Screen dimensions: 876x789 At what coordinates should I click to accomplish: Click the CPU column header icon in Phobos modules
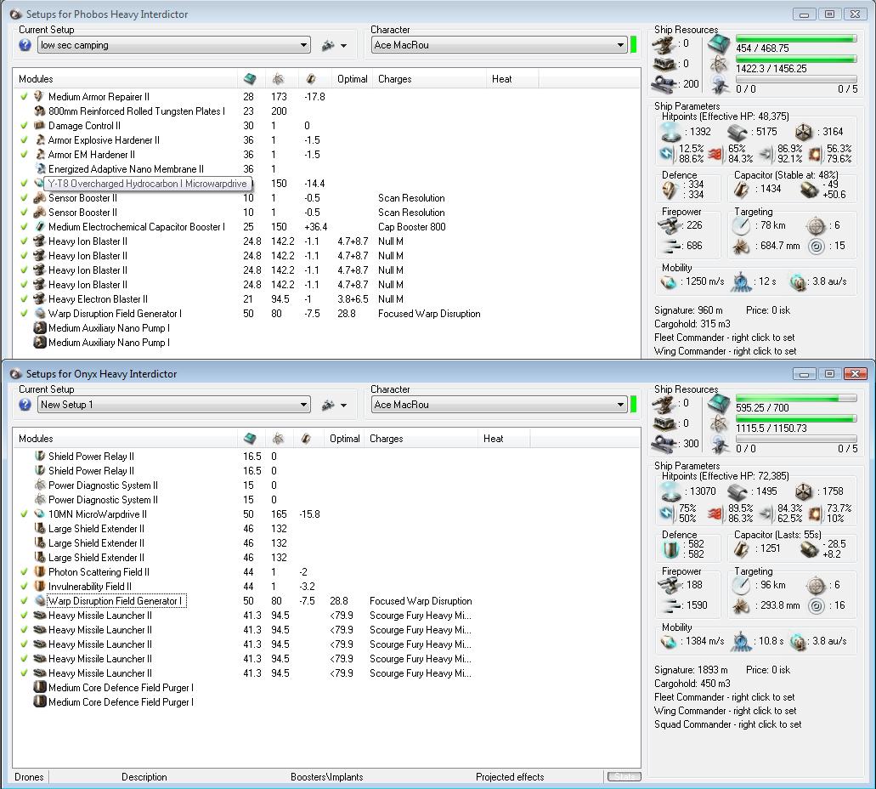[x=250, y=79]
